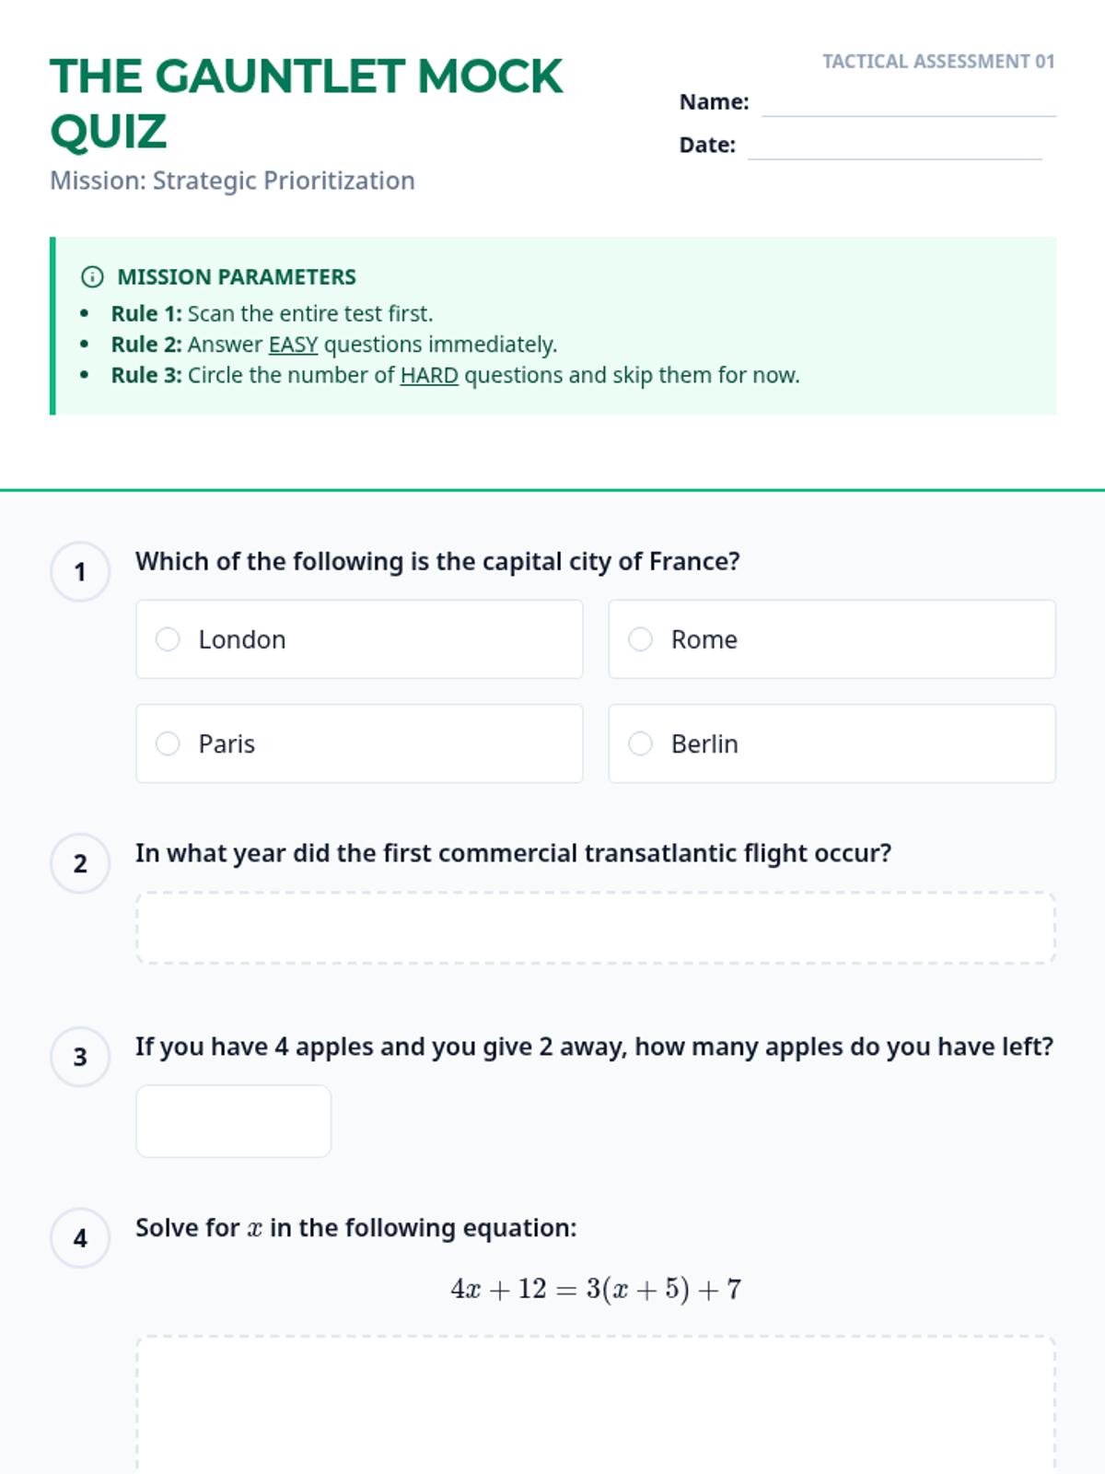The width and height of the screenshot is (1105, 1474).
Task: Click The Gauntlet Mock Quiz title
Action: (306, 103)
